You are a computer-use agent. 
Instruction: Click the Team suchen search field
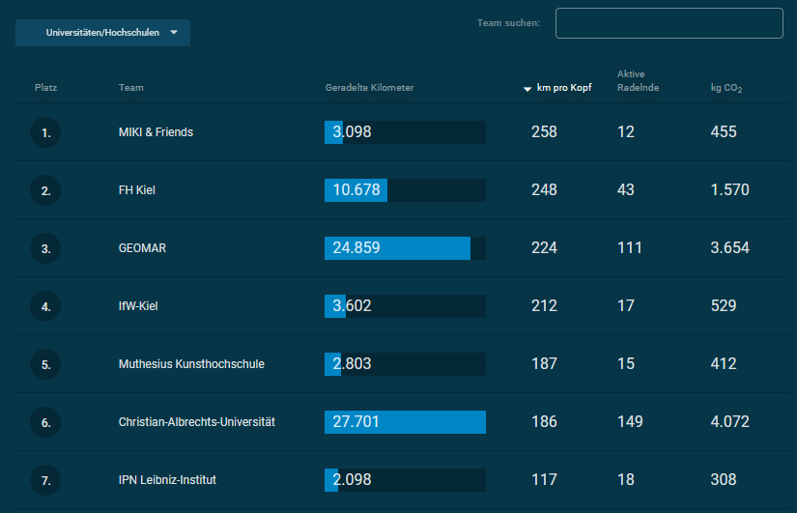tap(669, 23)
